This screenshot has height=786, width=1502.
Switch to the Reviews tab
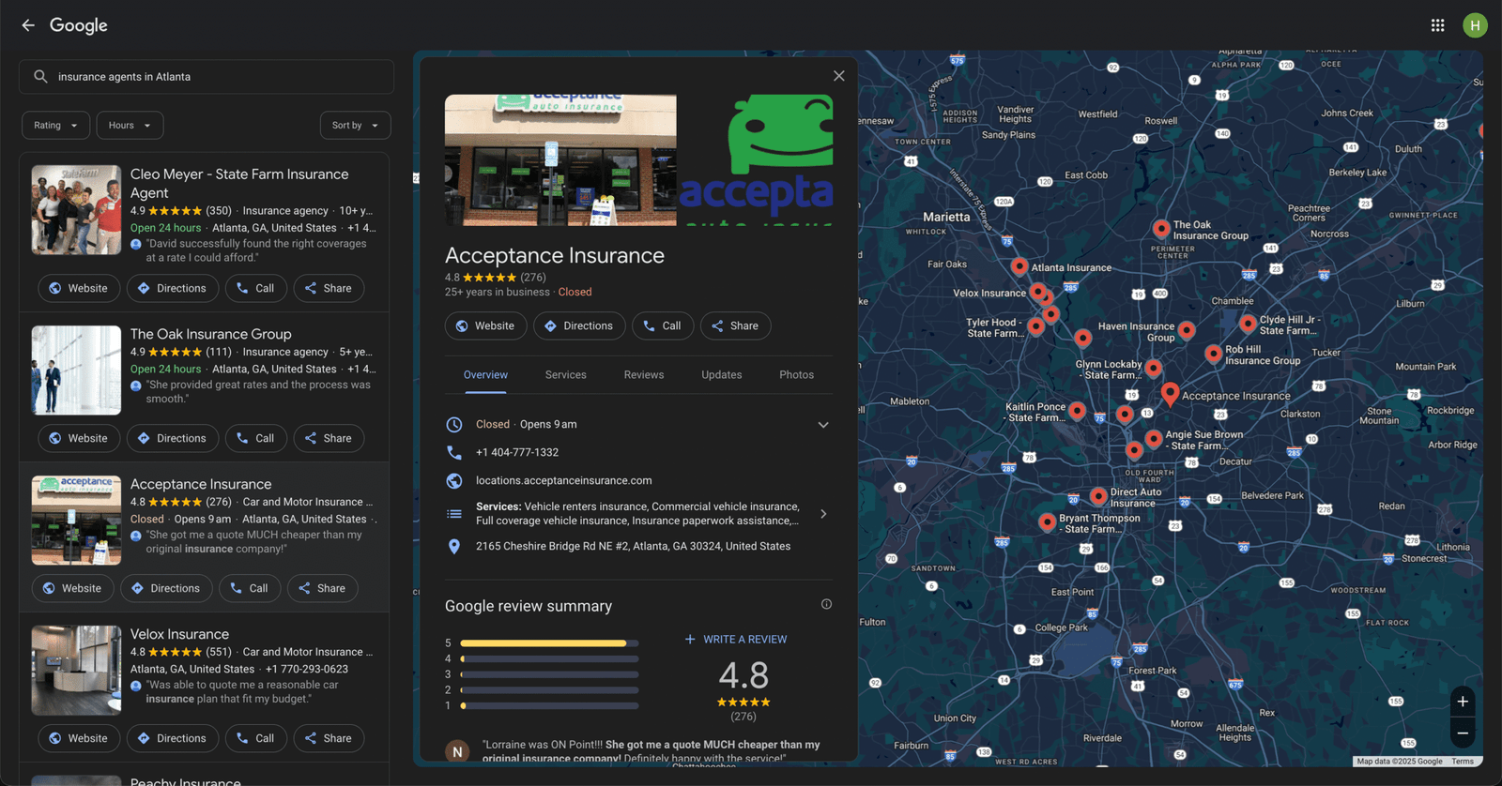pos(644,375)
